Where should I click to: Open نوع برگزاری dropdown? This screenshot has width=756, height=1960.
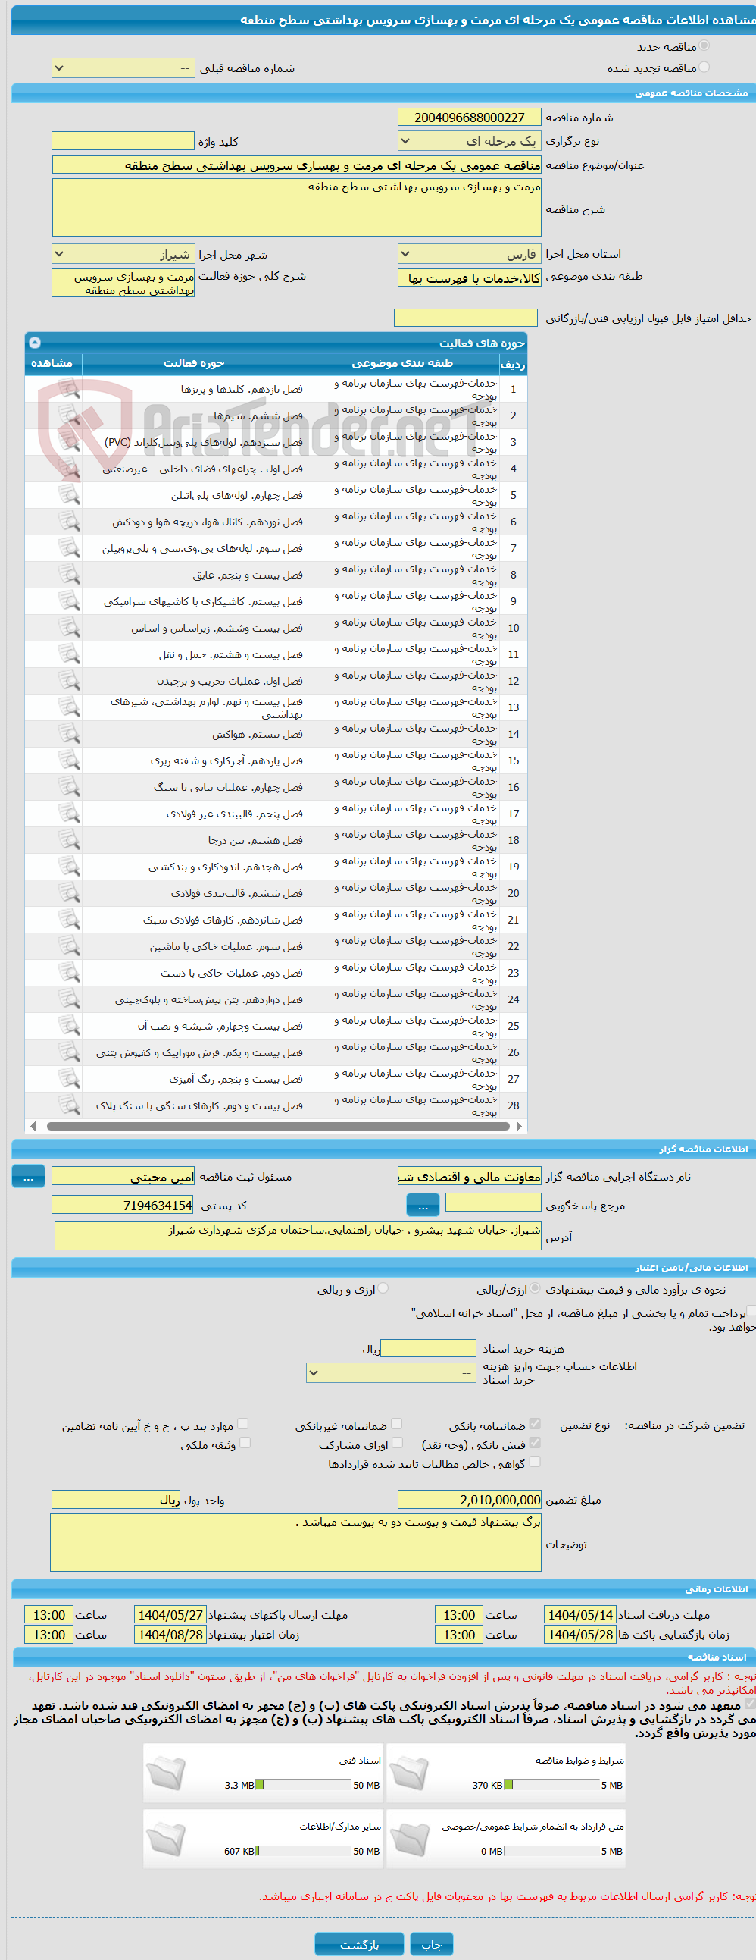(x=470, y=142)
